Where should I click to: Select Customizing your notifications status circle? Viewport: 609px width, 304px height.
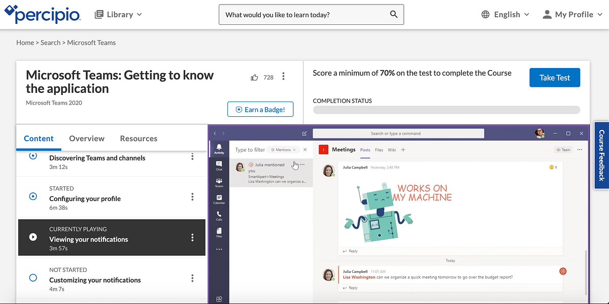click(33, 278)
